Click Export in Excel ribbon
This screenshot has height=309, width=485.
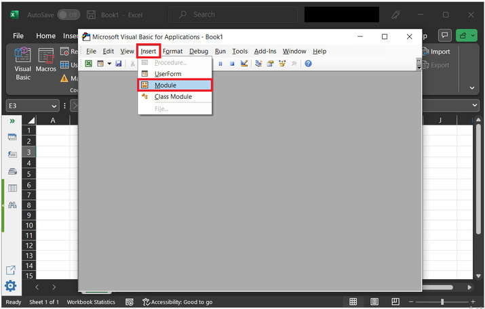click(435, 65)
